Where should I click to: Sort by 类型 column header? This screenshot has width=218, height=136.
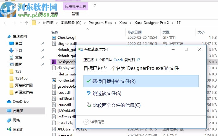point(166,32)
